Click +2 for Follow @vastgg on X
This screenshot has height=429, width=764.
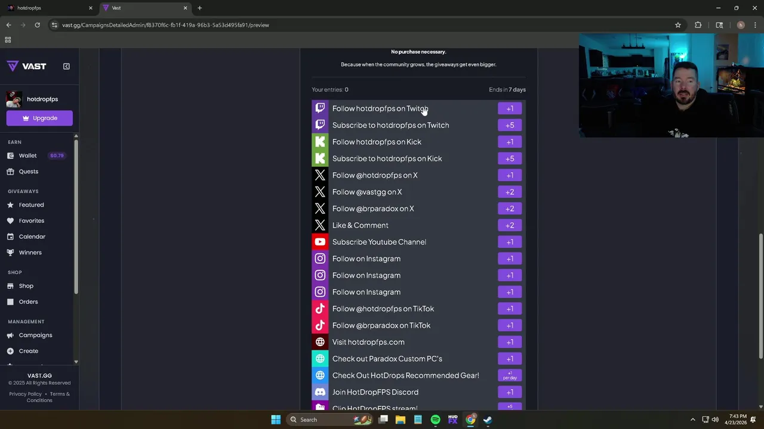[x=510, y=192]
